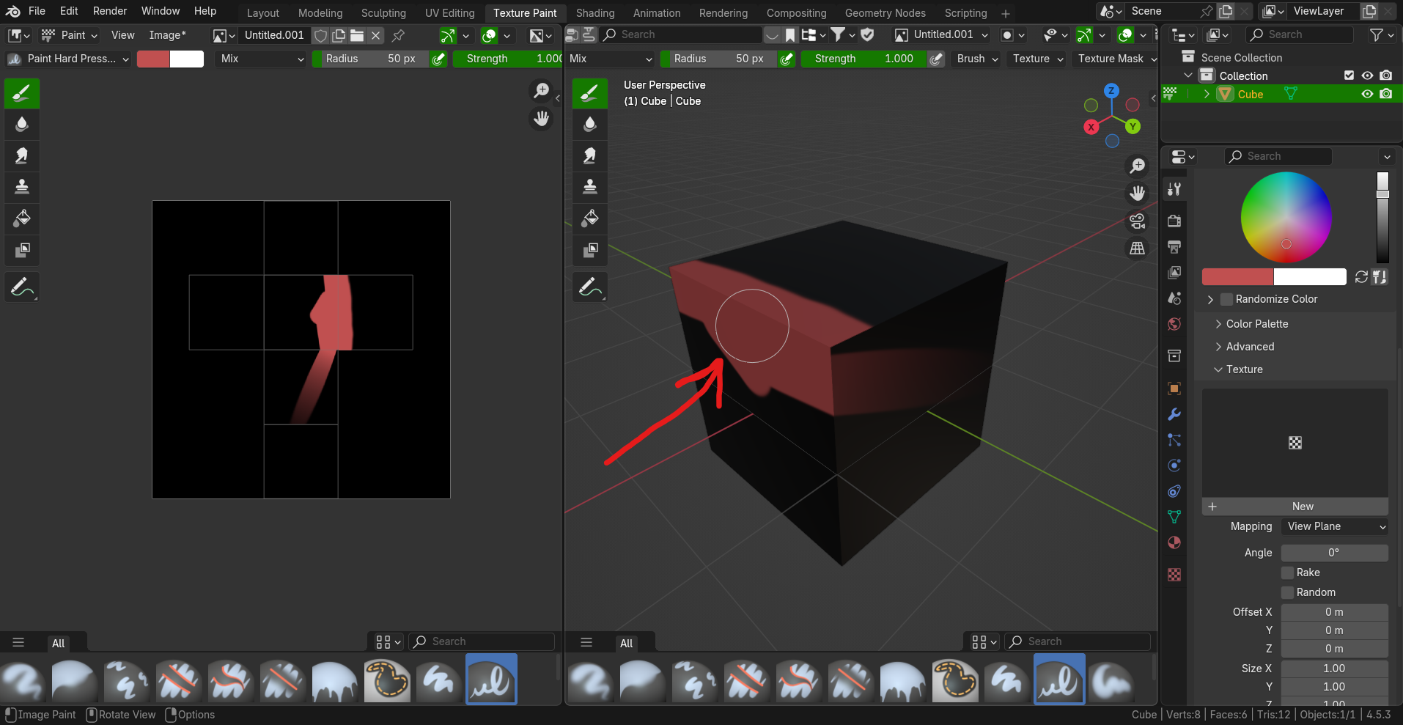Open the Texture Mask dropdown

(x=1116, y=59)
